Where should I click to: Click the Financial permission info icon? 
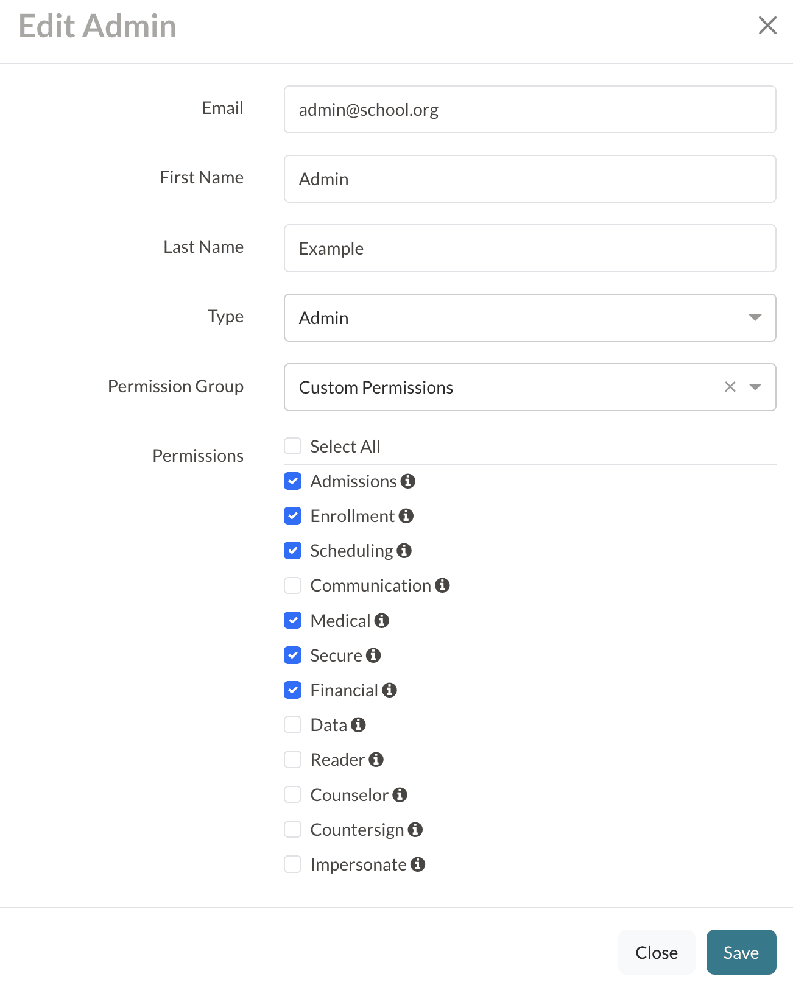pyautogui.click(x=390, y=690)
